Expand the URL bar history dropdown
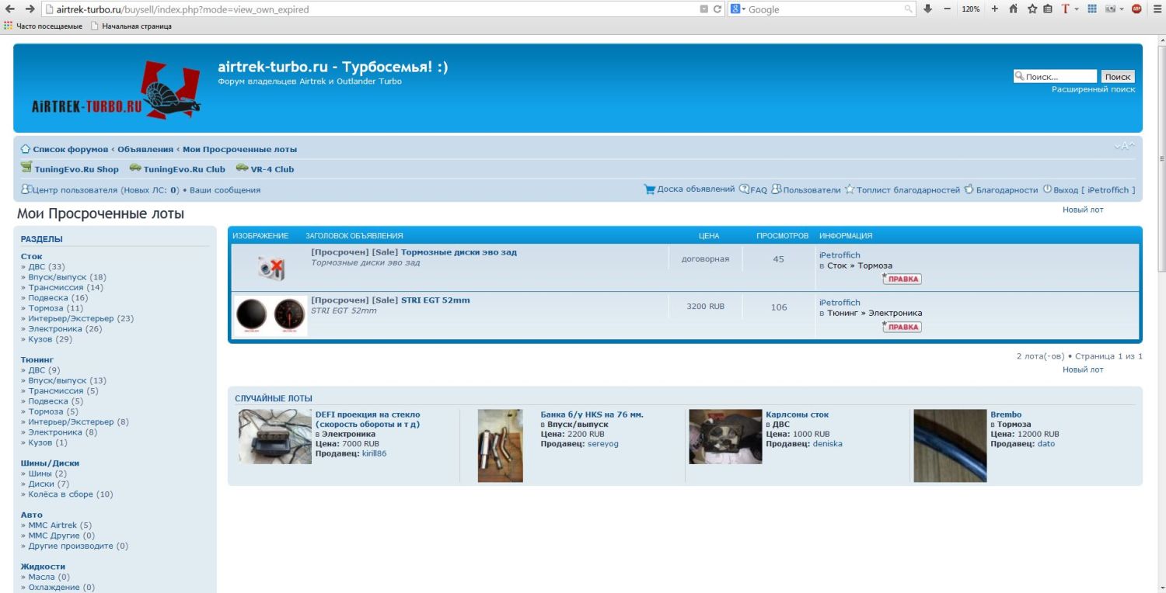The image size is (1166, 593). (703, 9)
